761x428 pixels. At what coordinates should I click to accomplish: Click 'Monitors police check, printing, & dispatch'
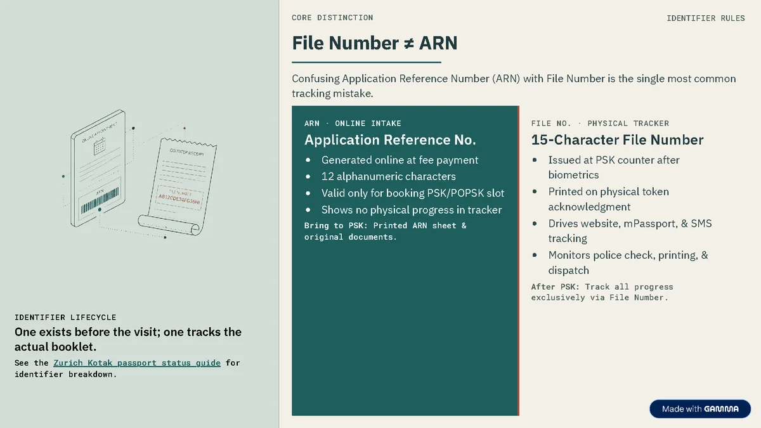point(628,263)
